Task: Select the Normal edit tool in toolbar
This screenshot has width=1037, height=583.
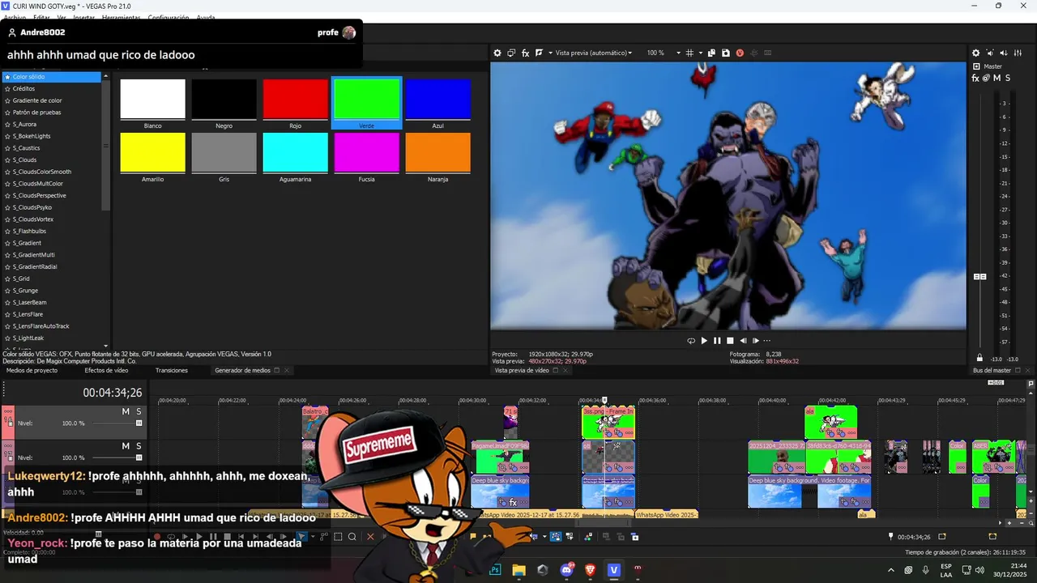Action: point(301,536)
